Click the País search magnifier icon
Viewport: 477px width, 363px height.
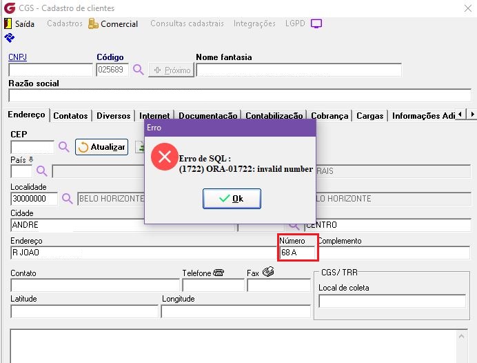pos(41,171)
